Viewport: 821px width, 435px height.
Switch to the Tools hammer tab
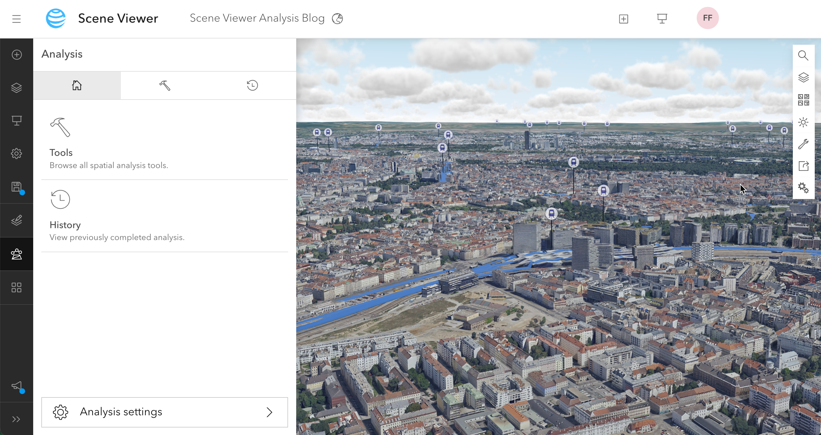tap(165, 85)
